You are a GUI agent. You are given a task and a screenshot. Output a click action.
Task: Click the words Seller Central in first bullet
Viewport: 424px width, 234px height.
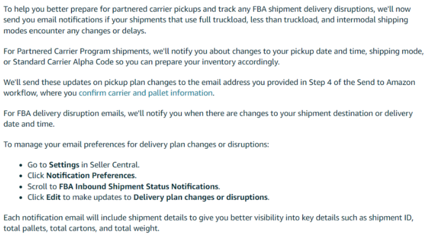point(114,165)
